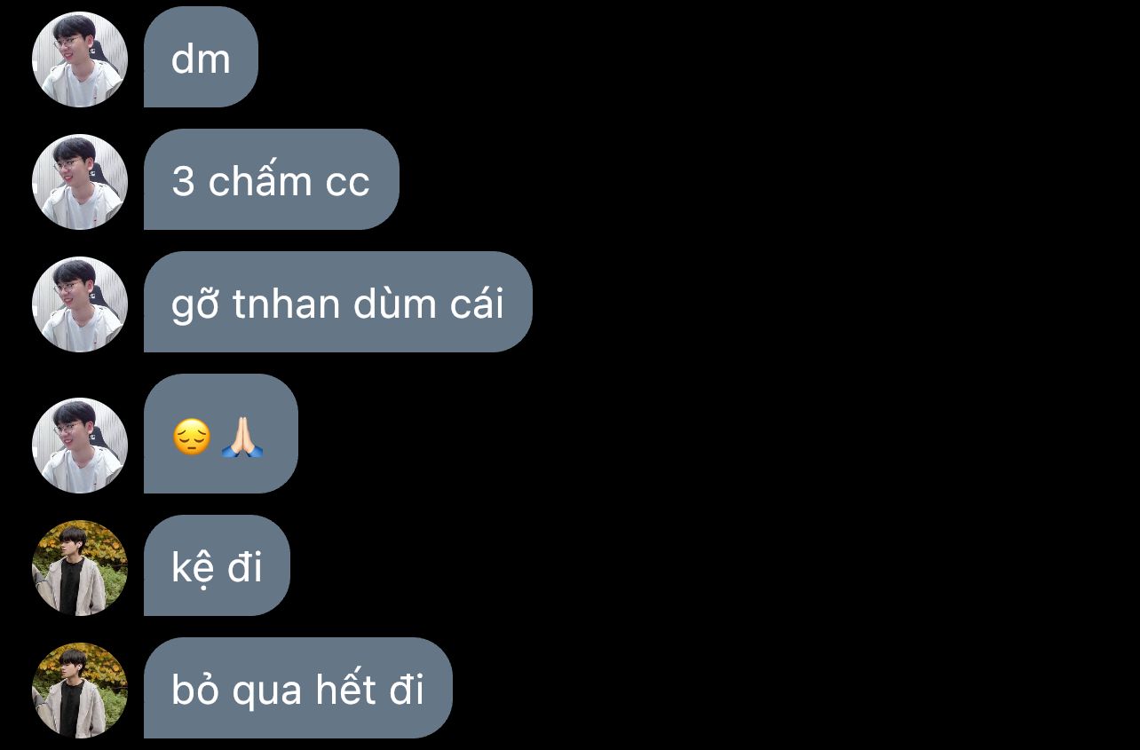Click the praying hands emoji

(x=241, y=438)
